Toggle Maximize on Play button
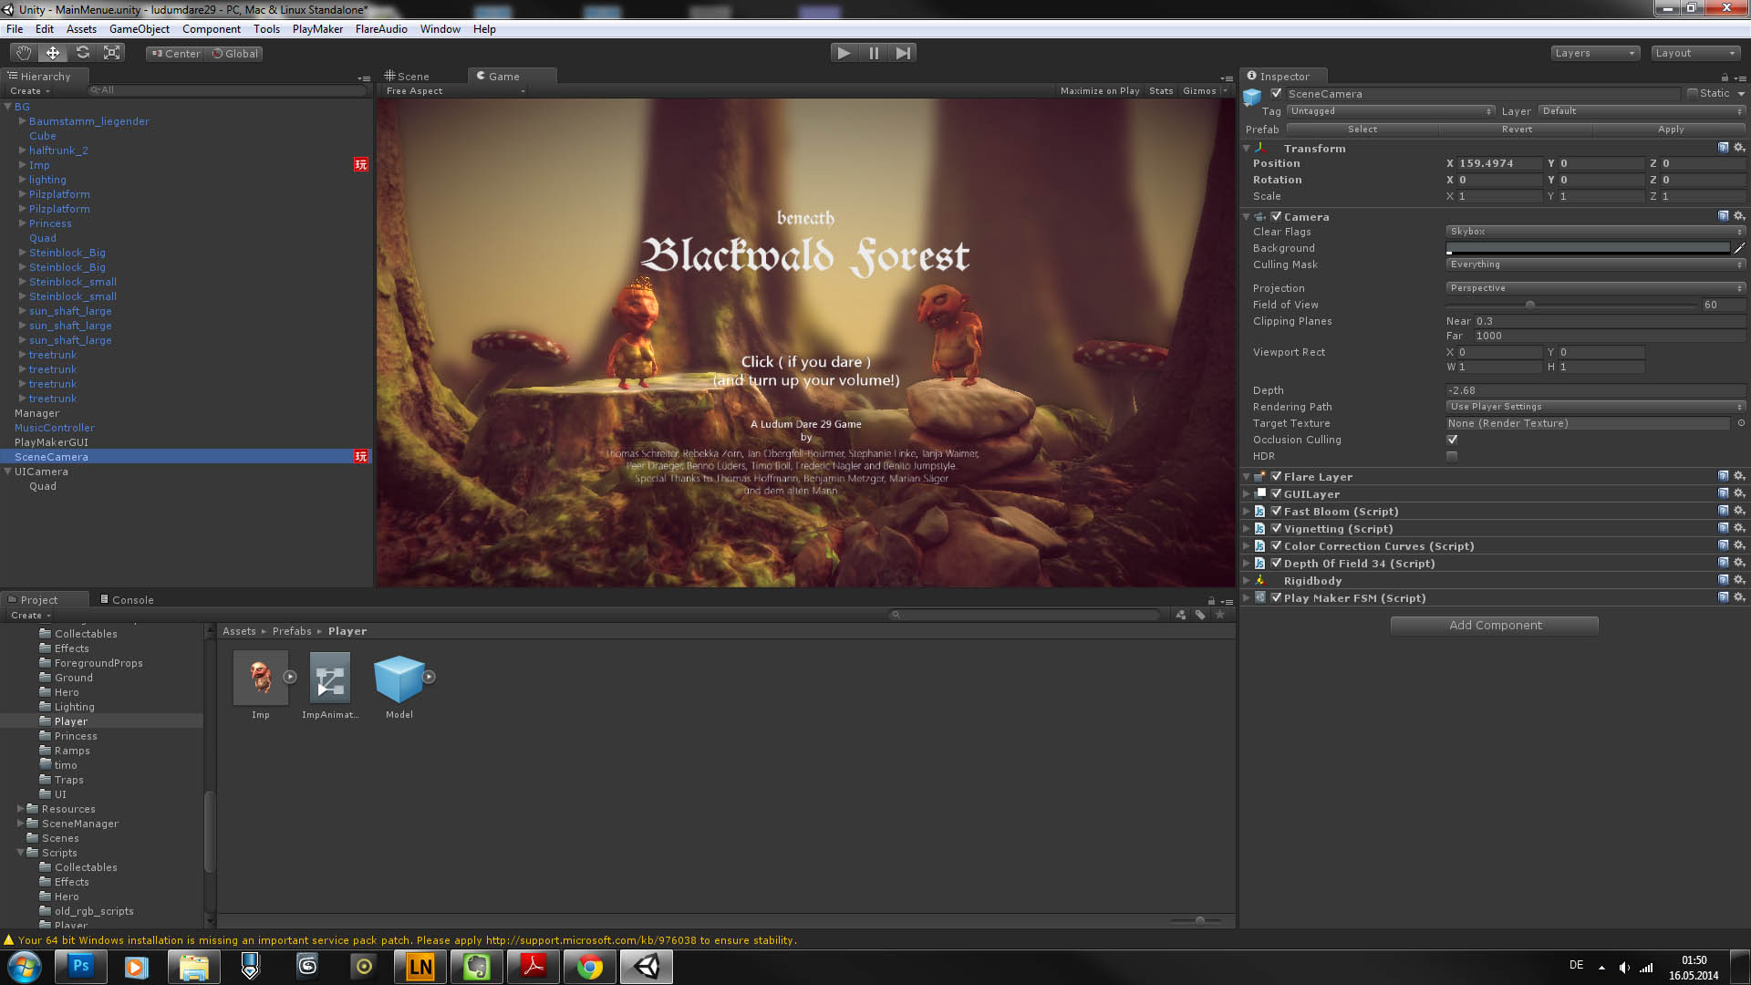1751x985 pixels. (1100, 91)
